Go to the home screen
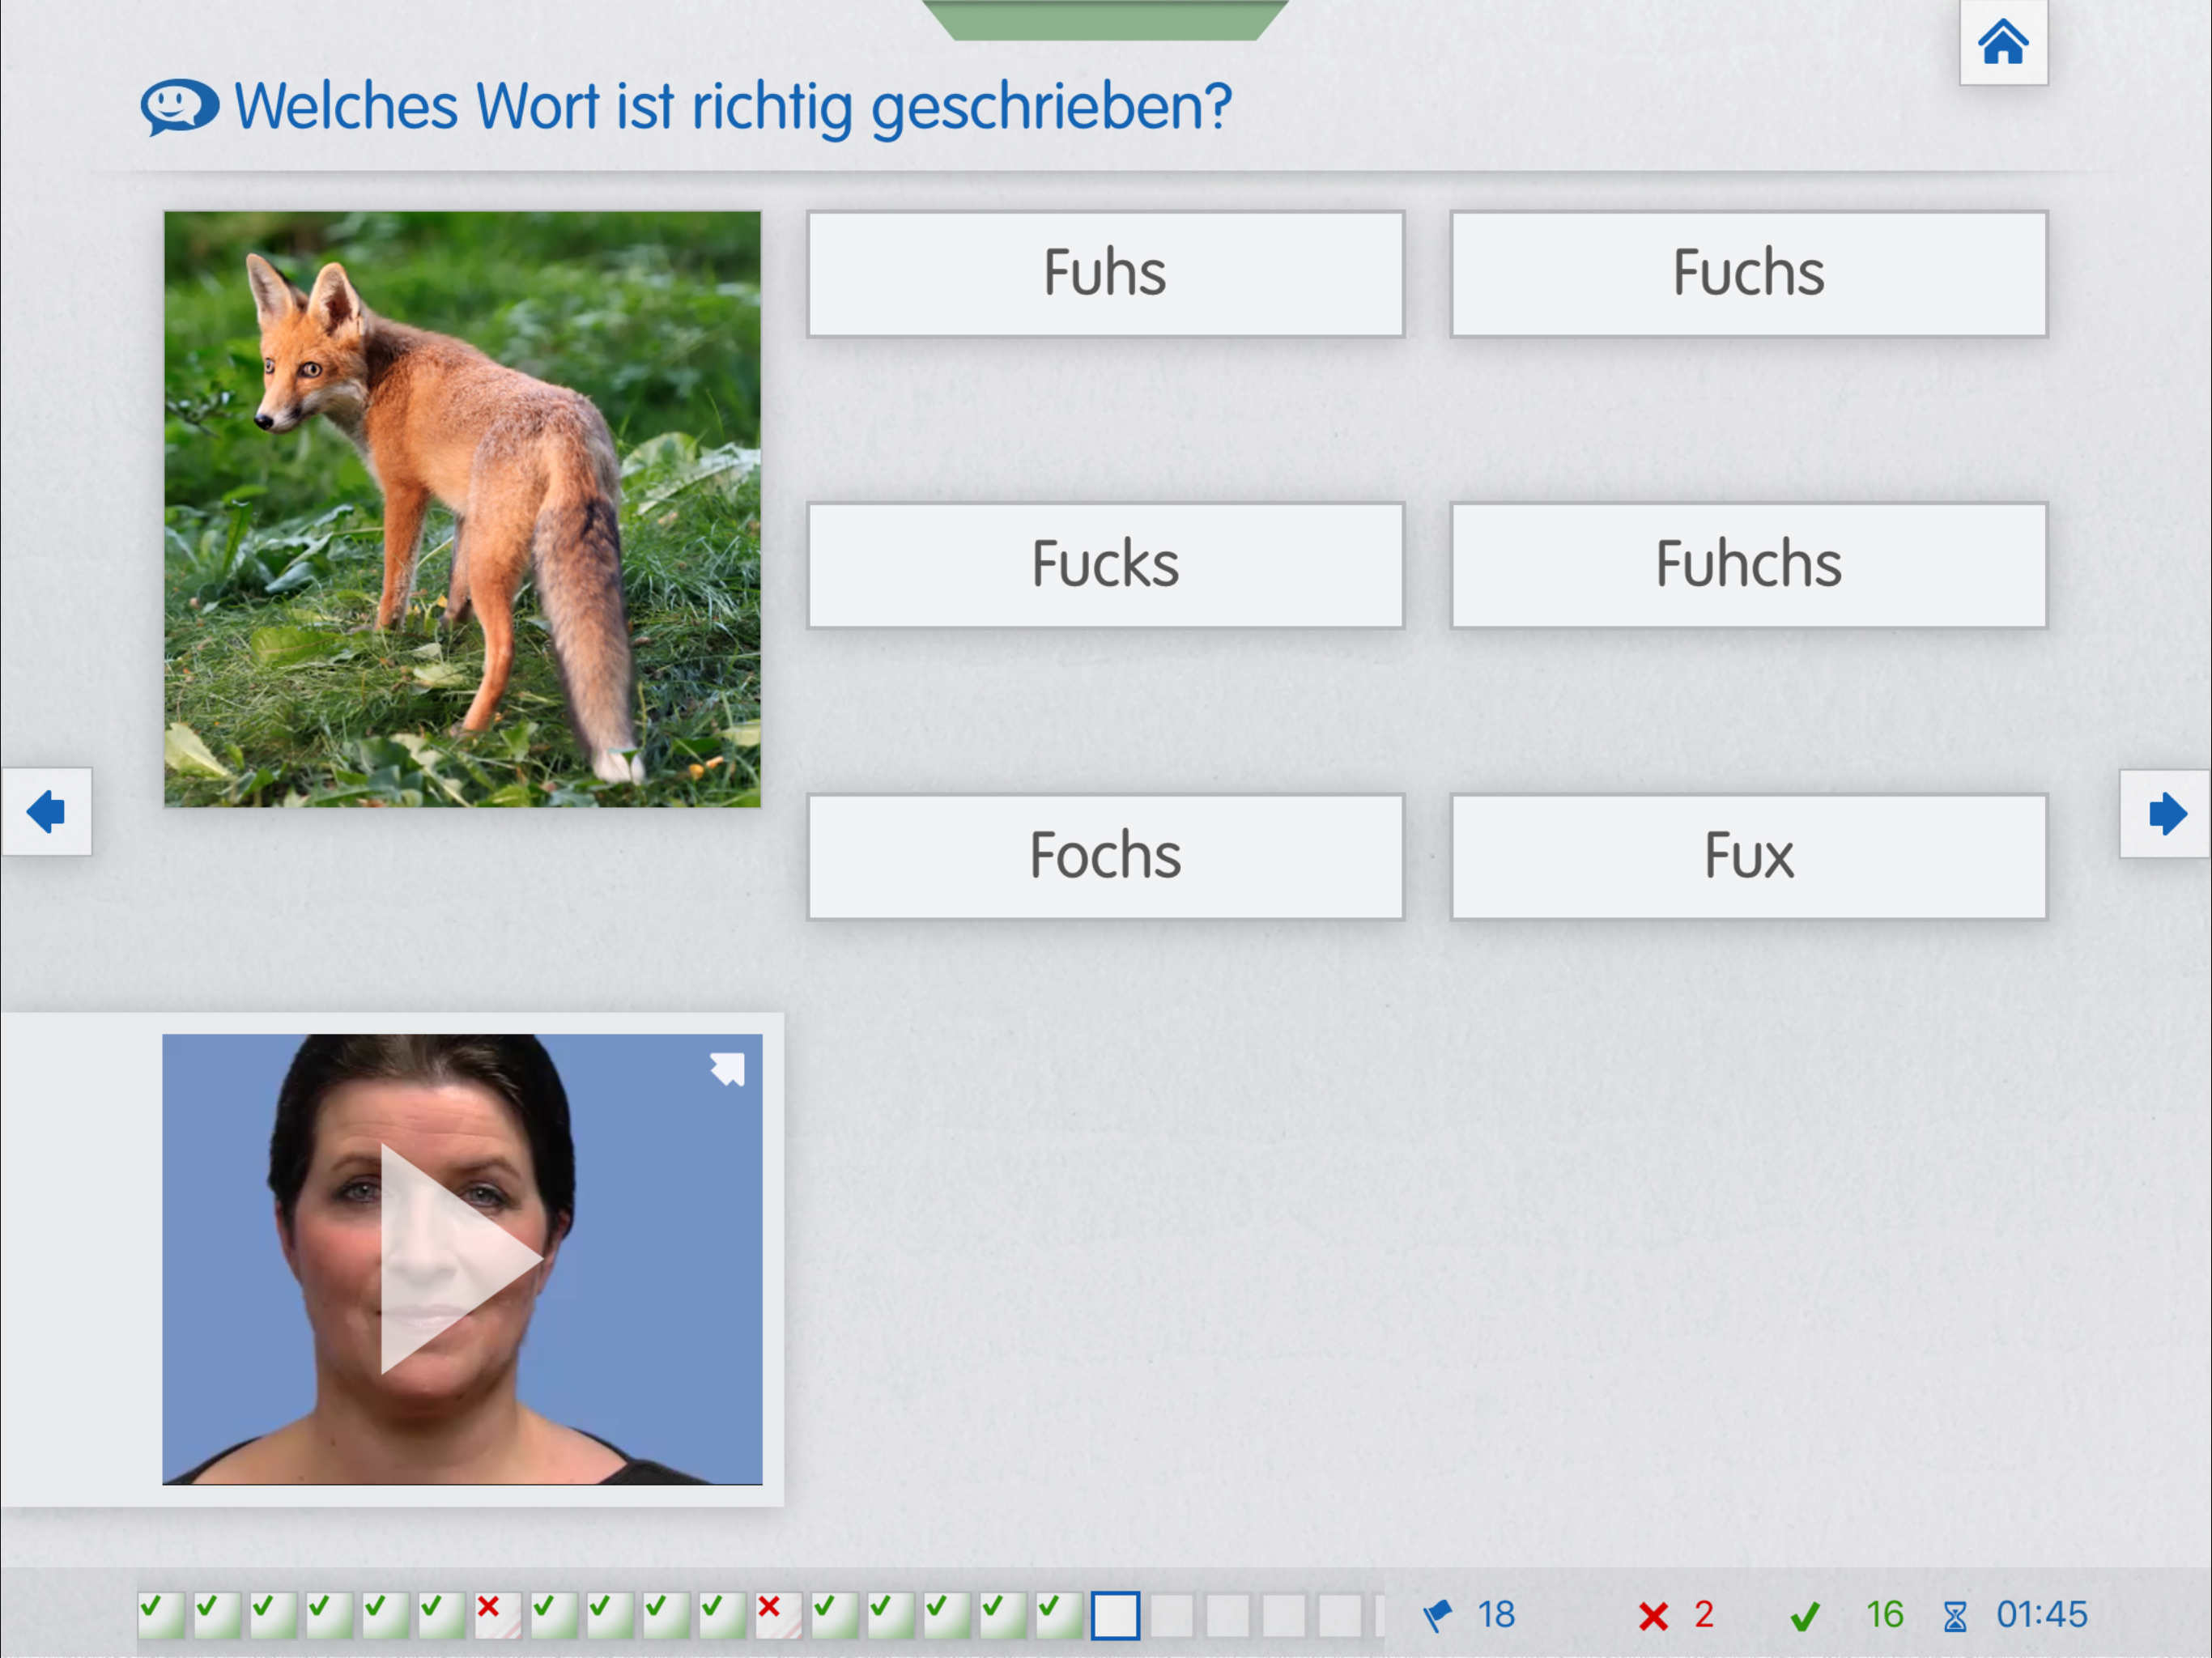 pos(2002,43)
